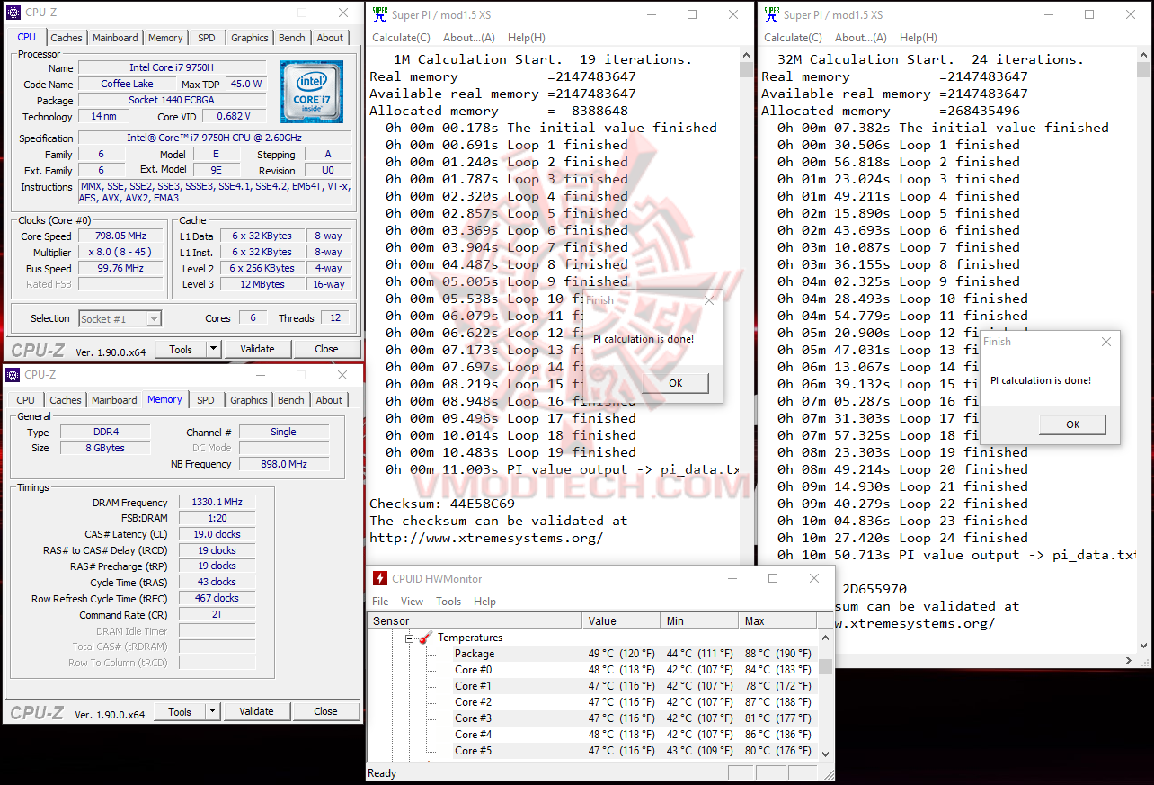
Task: Click the Tools button in the top CPU-Z window
Action: (x=181, y=349)
